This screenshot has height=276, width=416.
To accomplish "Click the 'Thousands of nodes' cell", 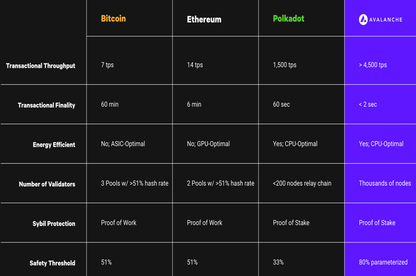I will click(x=385, y=183).
